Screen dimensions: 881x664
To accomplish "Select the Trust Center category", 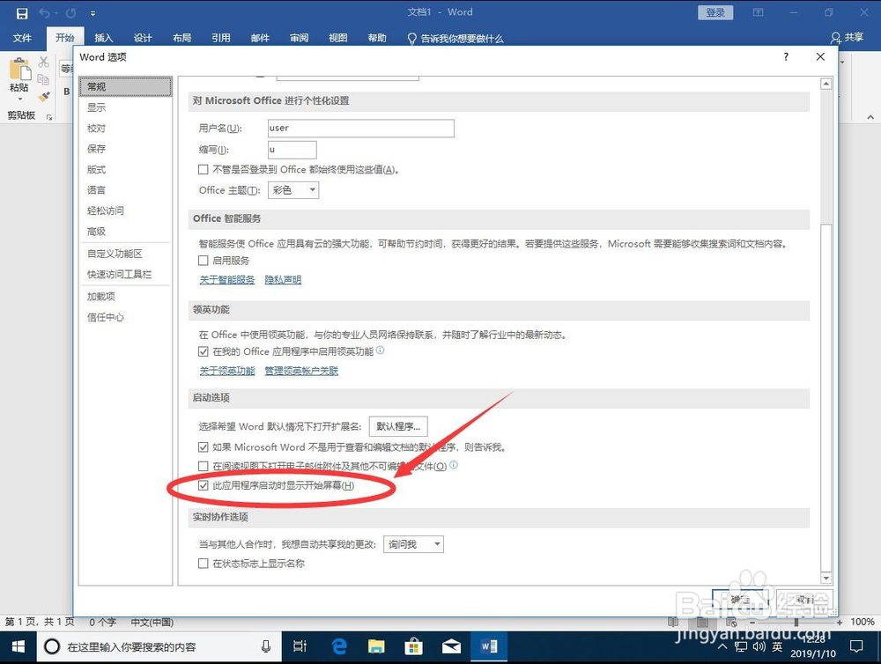I will tap(125, 317).
